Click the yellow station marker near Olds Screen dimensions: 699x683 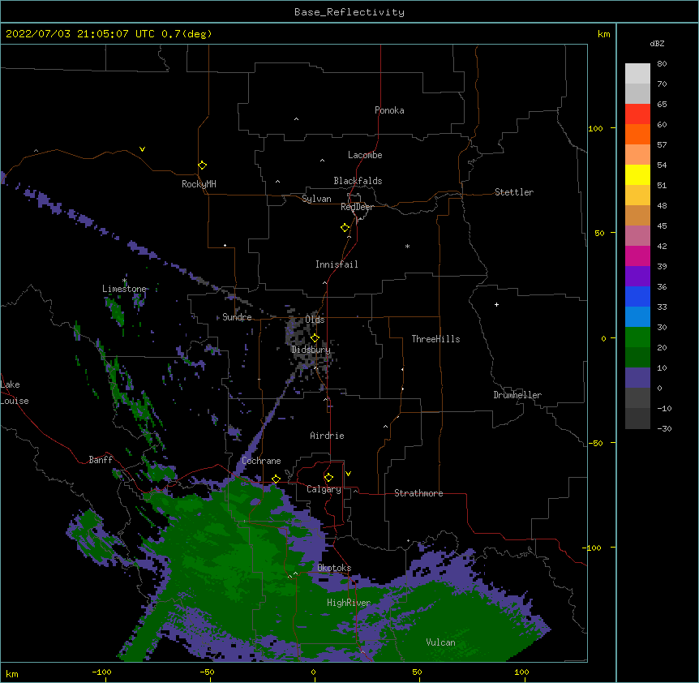(x=315, y=337)
